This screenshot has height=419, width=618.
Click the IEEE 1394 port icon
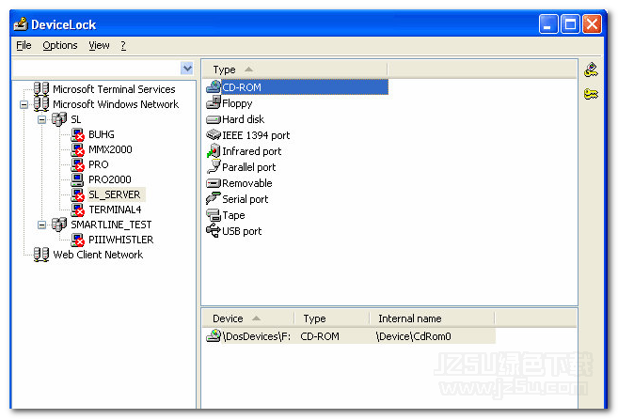214,135
